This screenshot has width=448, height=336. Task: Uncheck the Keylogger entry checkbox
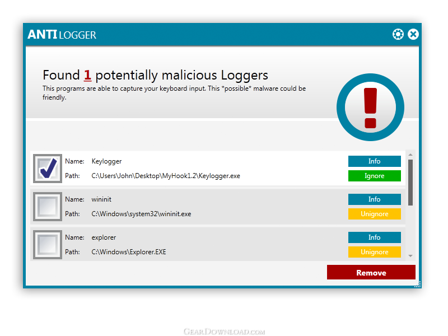coord(48,169)
